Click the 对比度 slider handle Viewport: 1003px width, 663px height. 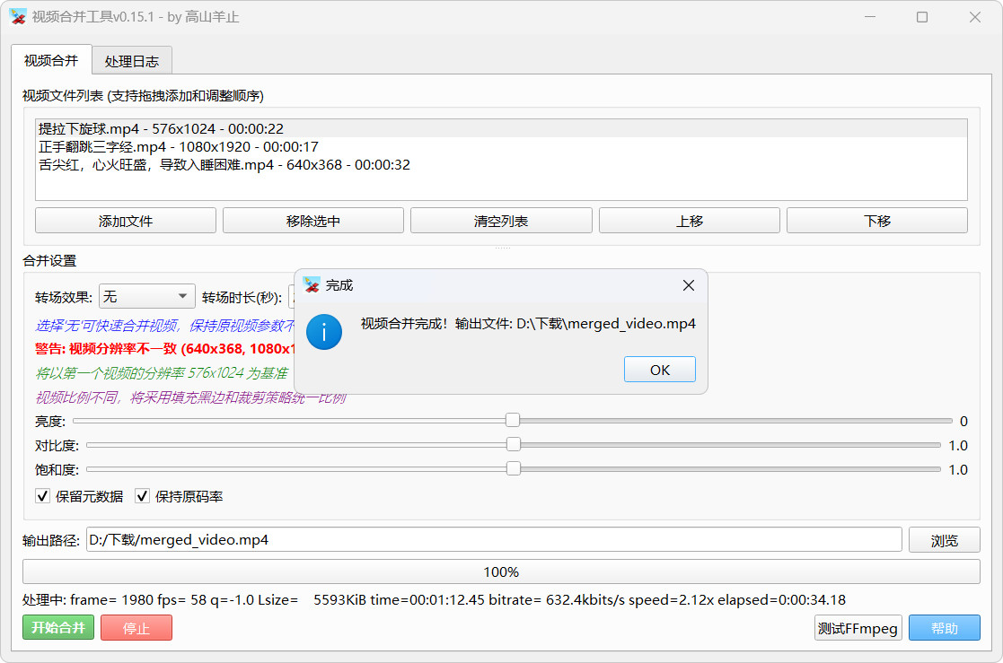[513, 444]
